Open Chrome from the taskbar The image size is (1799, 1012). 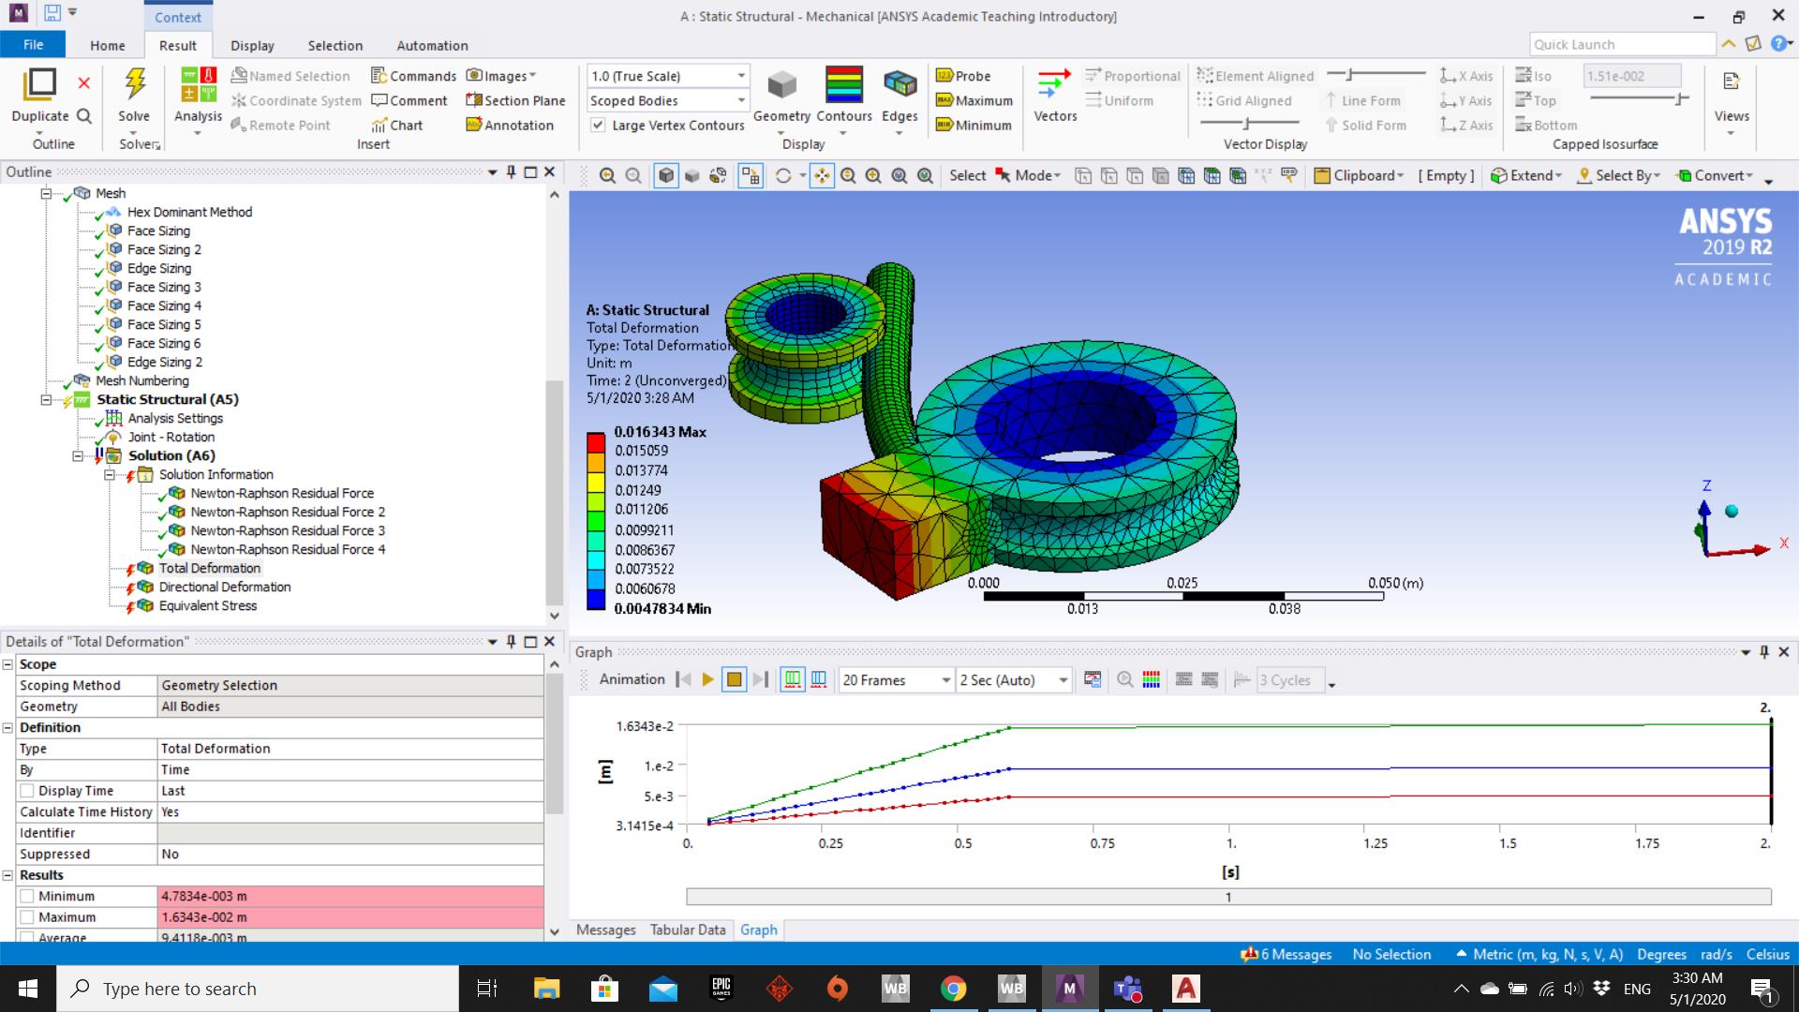953,989
